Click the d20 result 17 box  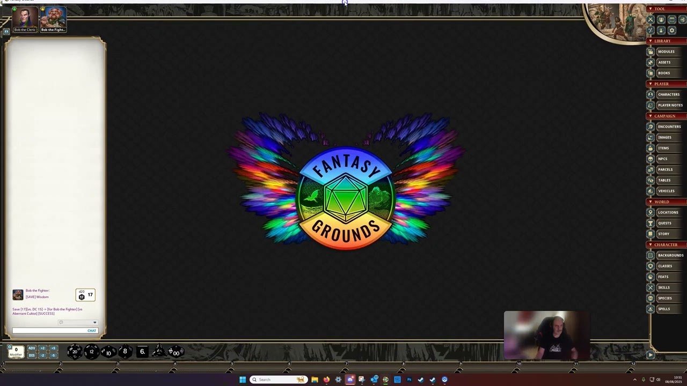(x=85, y=294)
